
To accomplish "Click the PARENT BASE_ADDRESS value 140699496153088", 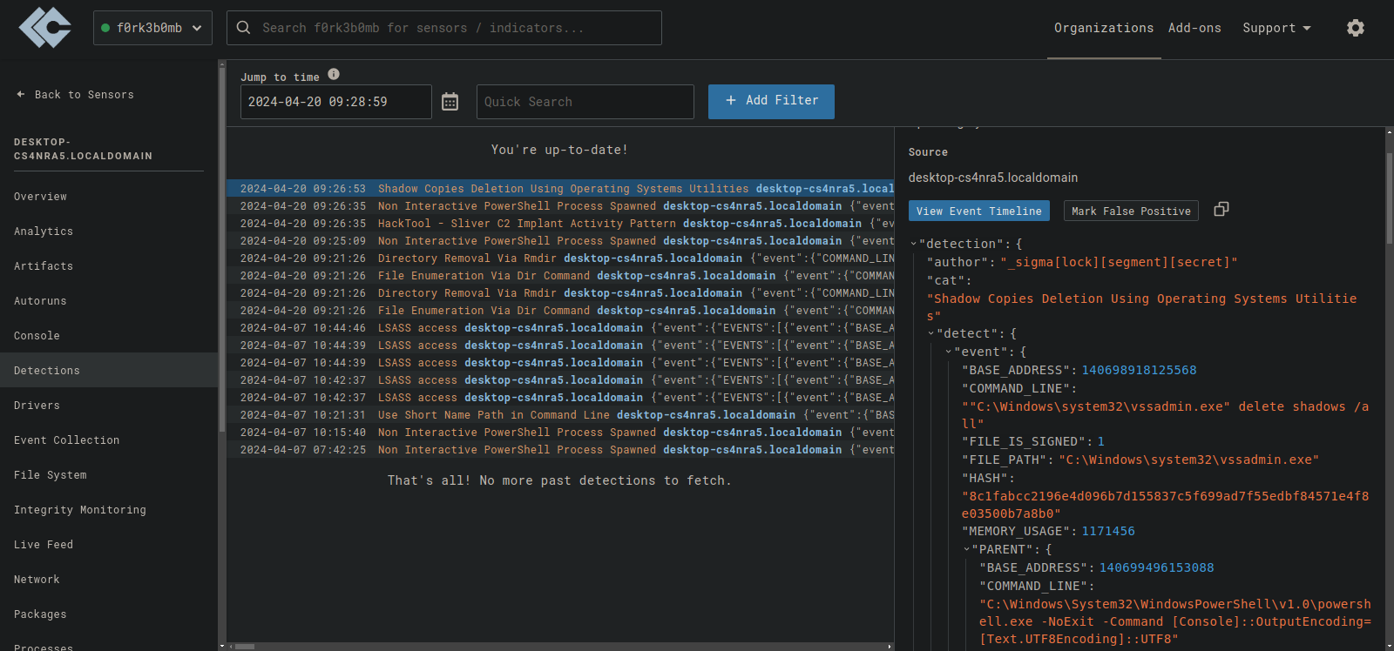I will coord(1156,567).
